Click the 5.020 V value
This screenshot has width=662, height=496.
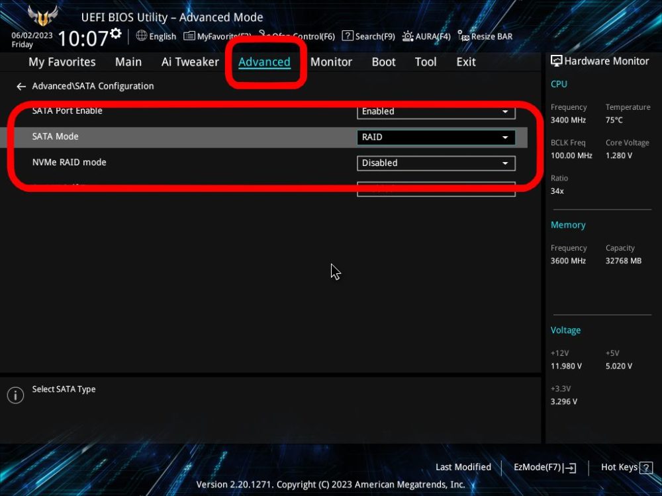(x=618, y=366)
